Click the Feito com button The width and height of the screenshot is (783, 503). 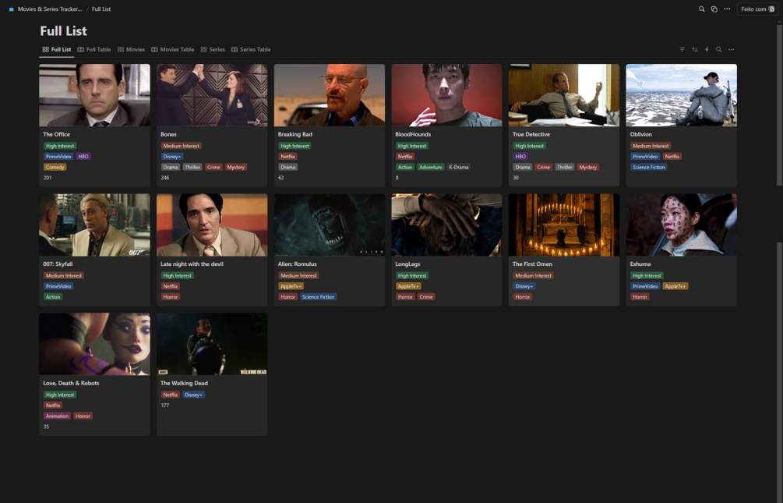(757, 9)
